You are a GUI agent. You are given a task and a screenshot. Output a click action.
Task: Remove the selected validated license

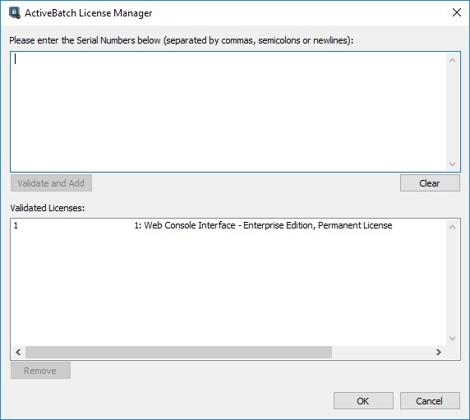pyautogui.click(x=40, y=371)
